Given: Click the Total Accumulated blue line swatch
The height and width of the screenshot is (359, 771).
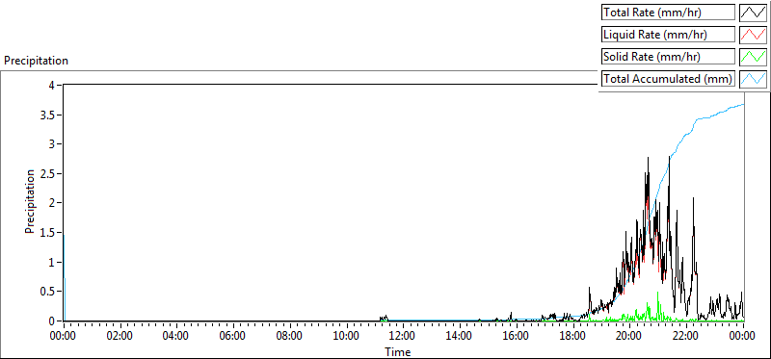Looking at the screenshot, I should [753, 79].
